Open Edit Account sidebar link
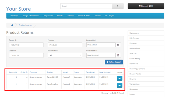169x98 pixels. click(x=146, y=38)
